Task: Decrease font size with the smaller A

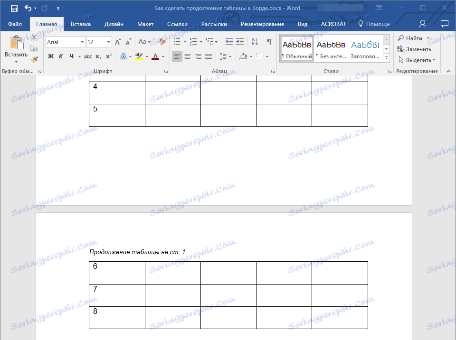Action: 128,42
